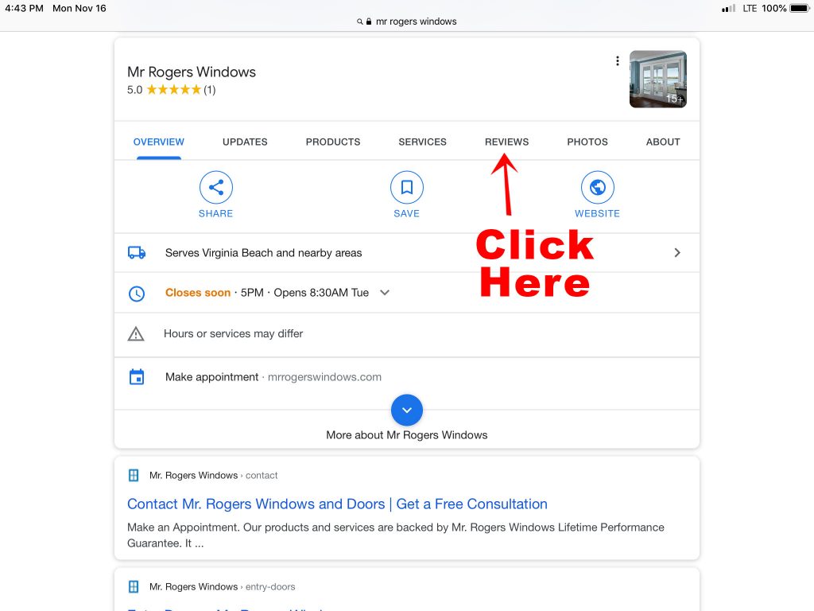Tap the WEBSITE label
814x611 pixels.
coord(598,213)
